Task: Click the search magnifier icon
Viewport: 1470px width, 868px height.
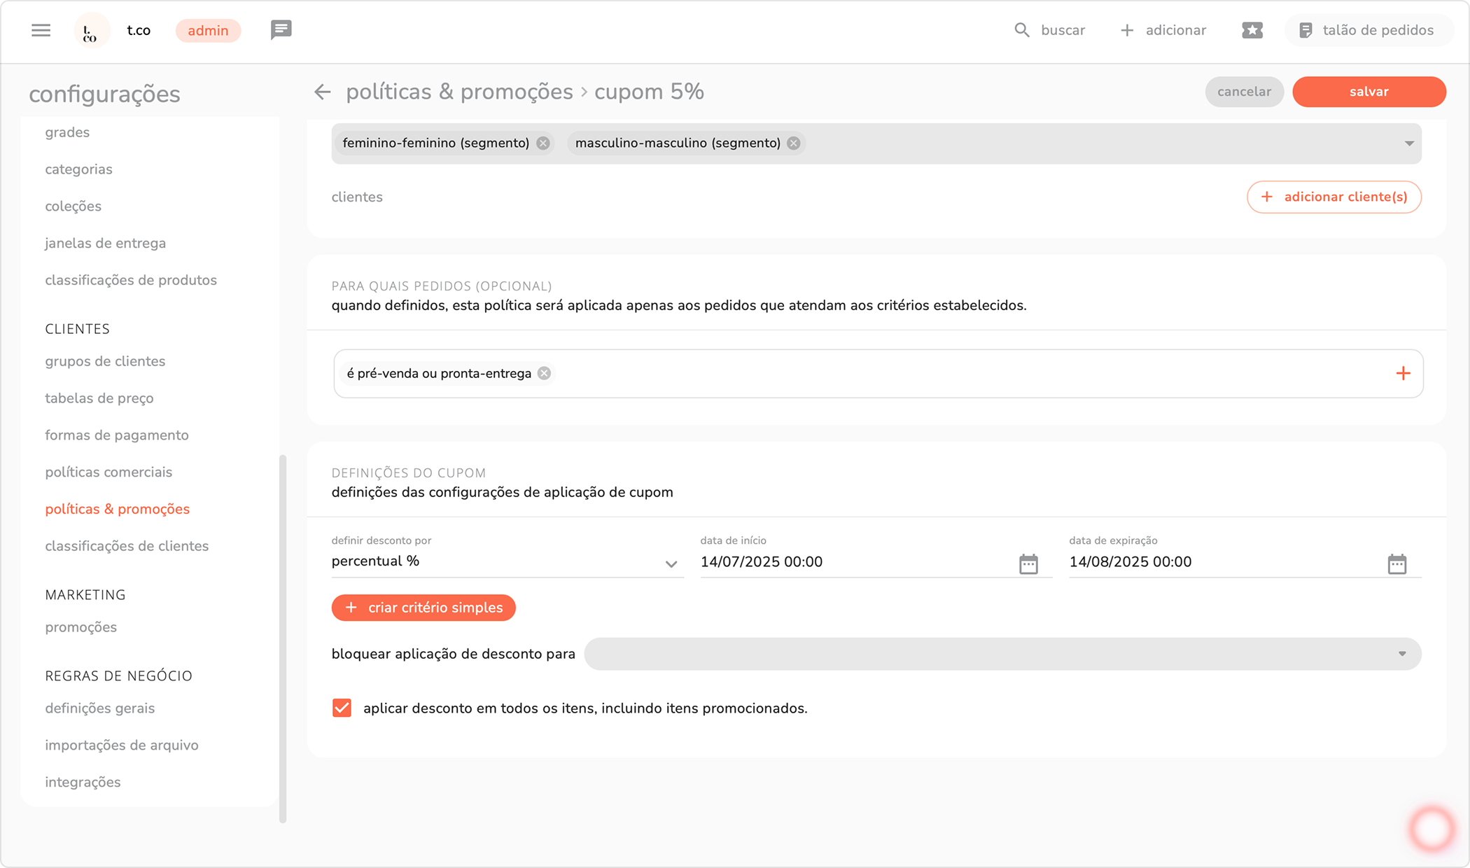Action: point(1022,30)
